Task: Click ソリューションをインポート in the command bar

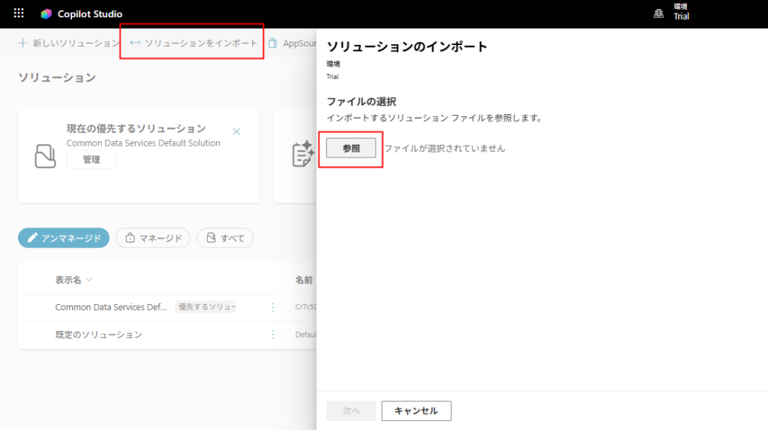Action: pyautogui.click(x=193, y=44)
